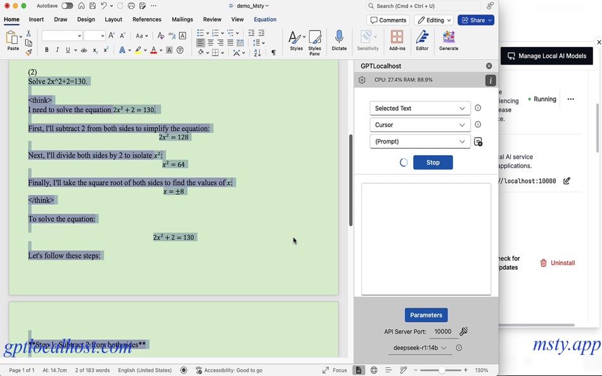Click info icon next to Selected Text
Viewport: 602px width, 376px height.
click(x=478, y=108)
